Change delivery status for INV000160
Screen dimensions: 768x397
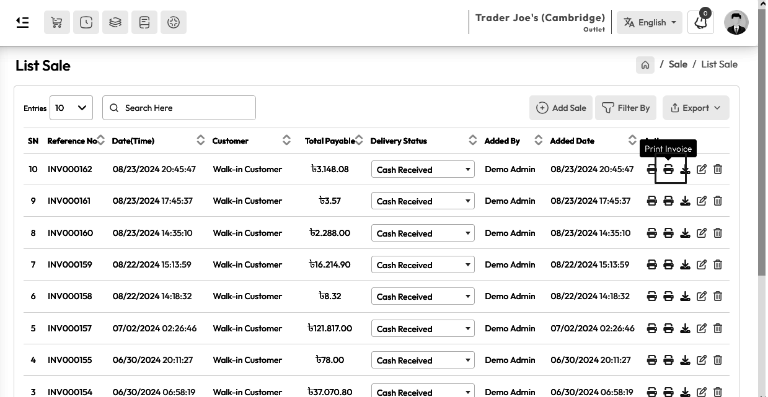pos(423,233)
